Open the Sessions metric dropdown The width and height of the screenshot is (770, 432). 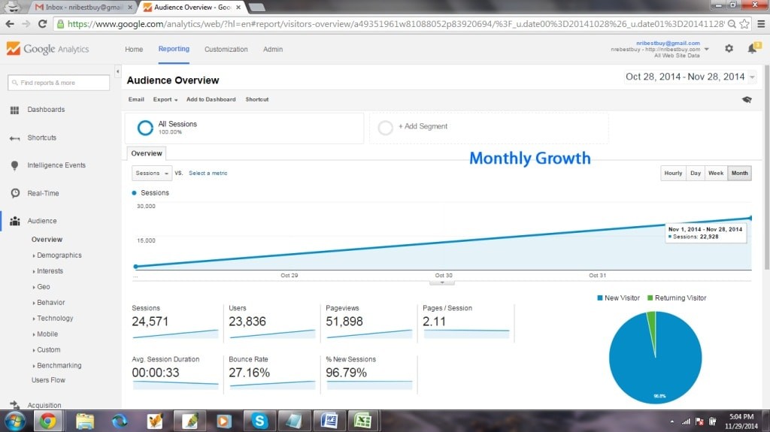pos(152,173)
